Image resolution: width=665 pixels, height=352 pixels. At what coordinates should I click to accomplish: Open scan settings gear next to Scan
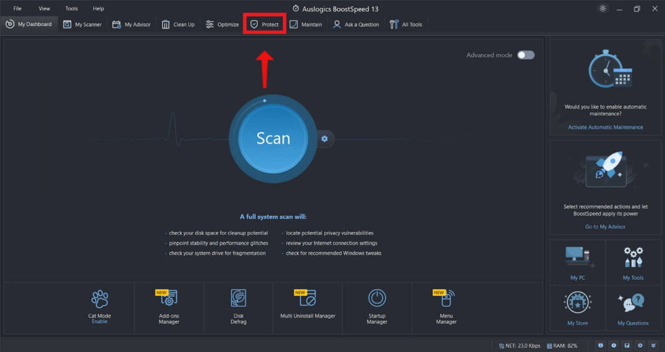click(x=325, y=139)
